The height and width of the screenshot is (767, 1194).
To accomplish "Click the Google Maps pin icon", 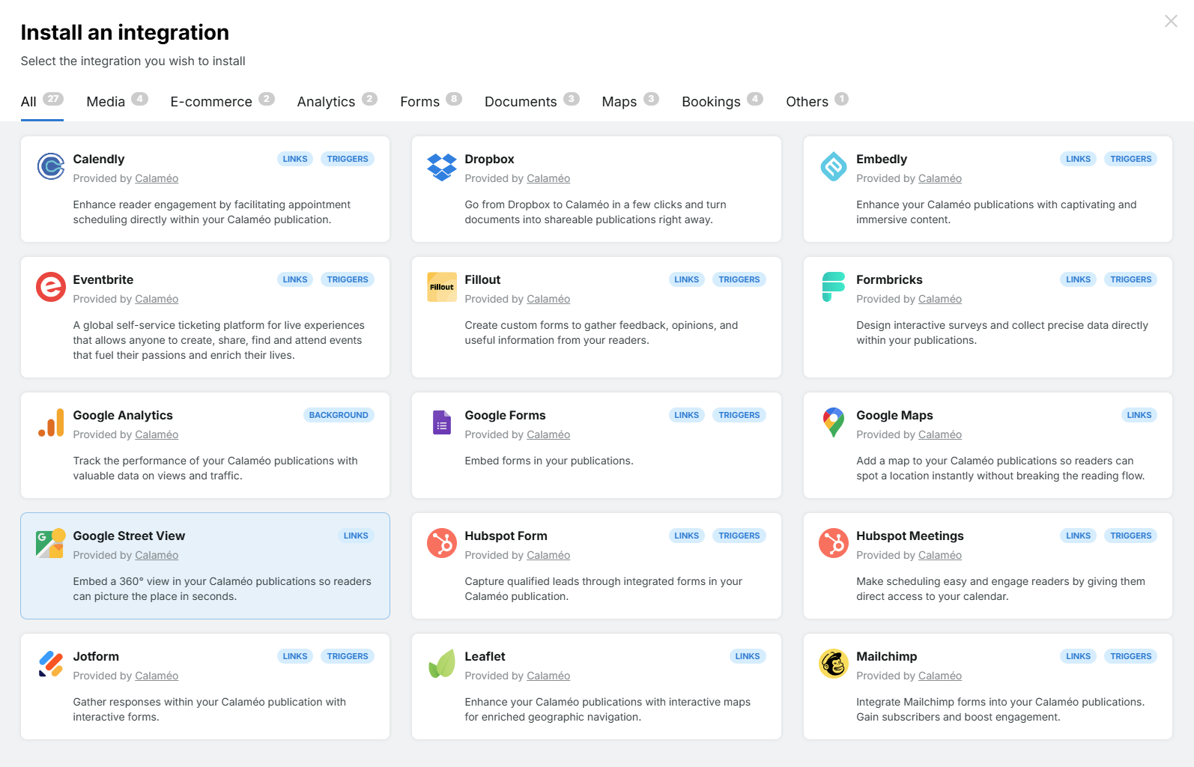I will [834, 422].
